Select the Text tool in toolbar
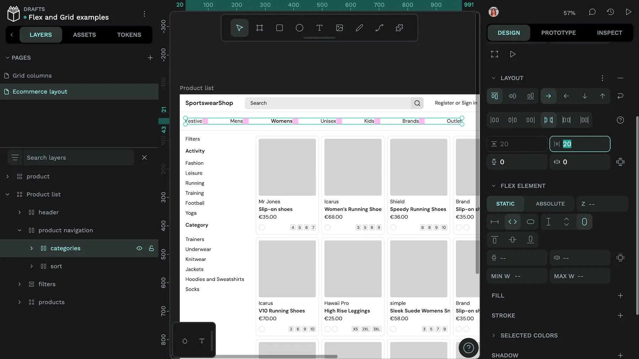The image size is (639, 359). 319,28
